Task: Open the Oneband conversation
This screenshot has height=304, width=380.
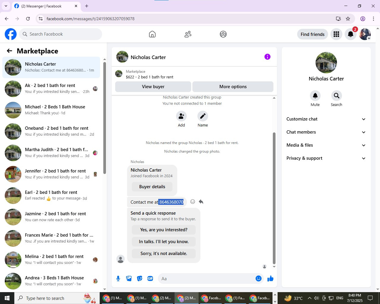Action: (51, 132)
